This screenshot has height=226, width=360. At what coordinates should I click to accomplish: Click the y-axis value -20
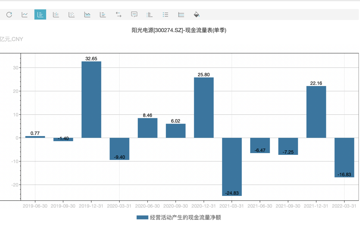15,185
